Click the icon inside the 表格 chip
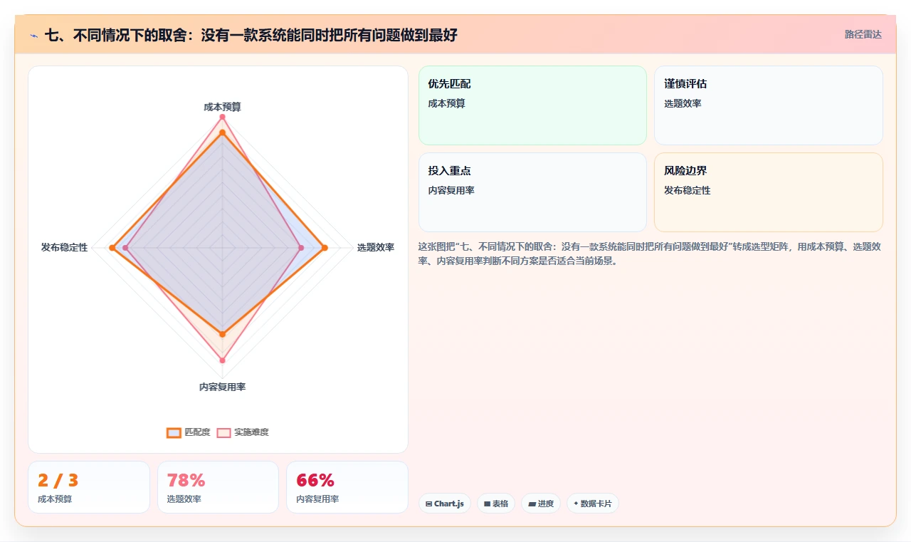This screenshot has width=911, height=542. pyautogui.click(x=487, y=504)
